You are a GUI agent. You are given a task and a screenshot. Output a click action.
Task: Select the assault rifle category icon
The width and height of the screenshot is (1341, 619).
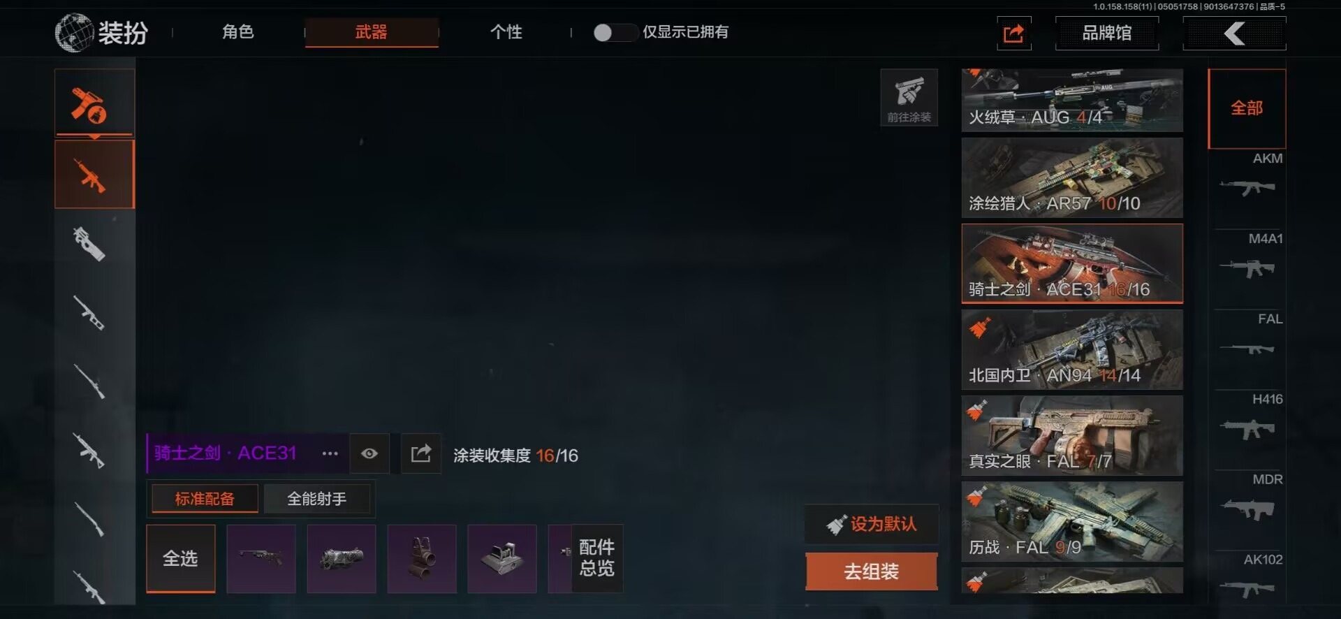click(x=94, y=174)
